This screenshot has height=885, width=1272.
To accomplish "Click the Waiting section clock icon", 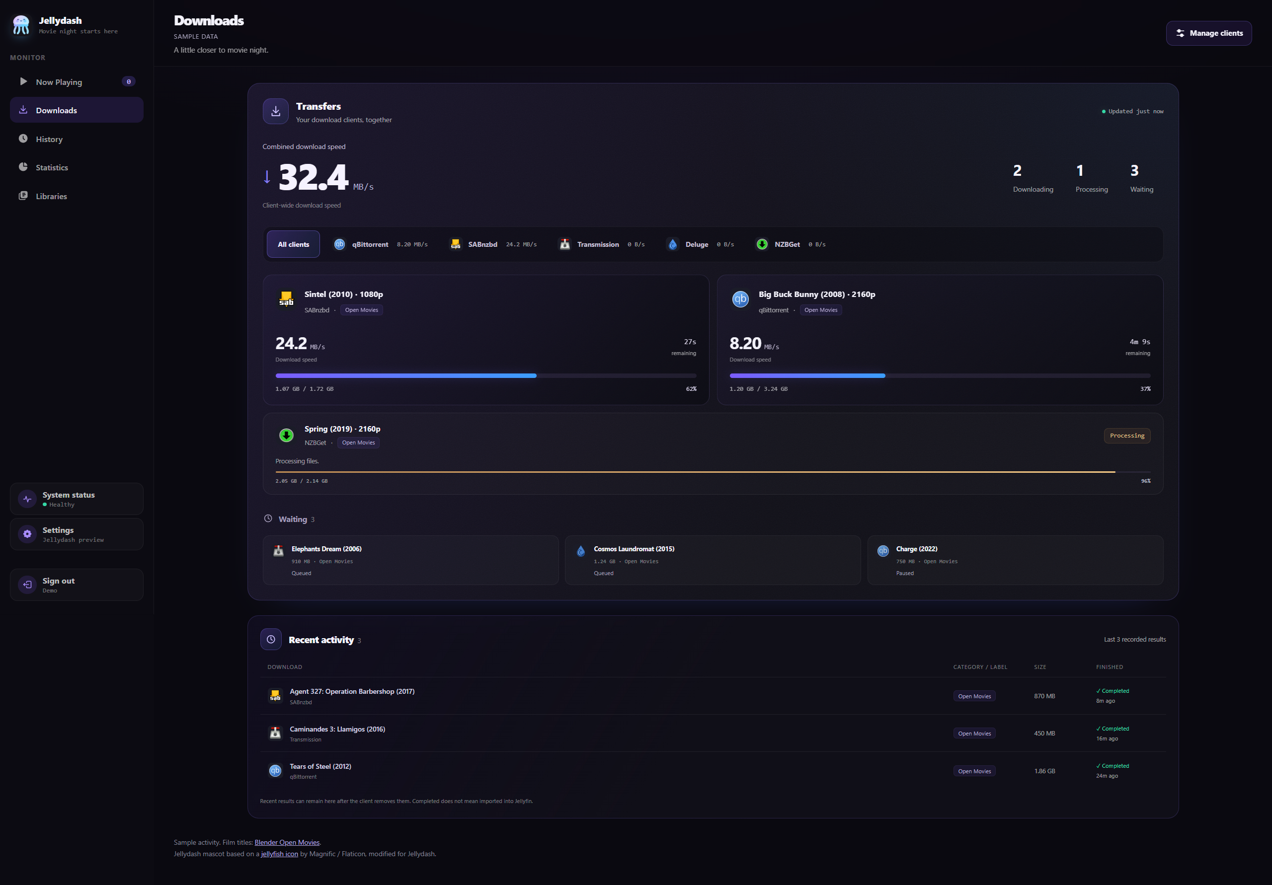I will (268, 518).
